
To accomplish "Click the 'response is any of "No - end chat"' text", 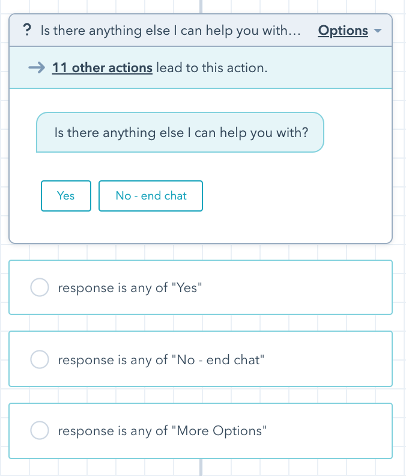I will tap(161, 359).
